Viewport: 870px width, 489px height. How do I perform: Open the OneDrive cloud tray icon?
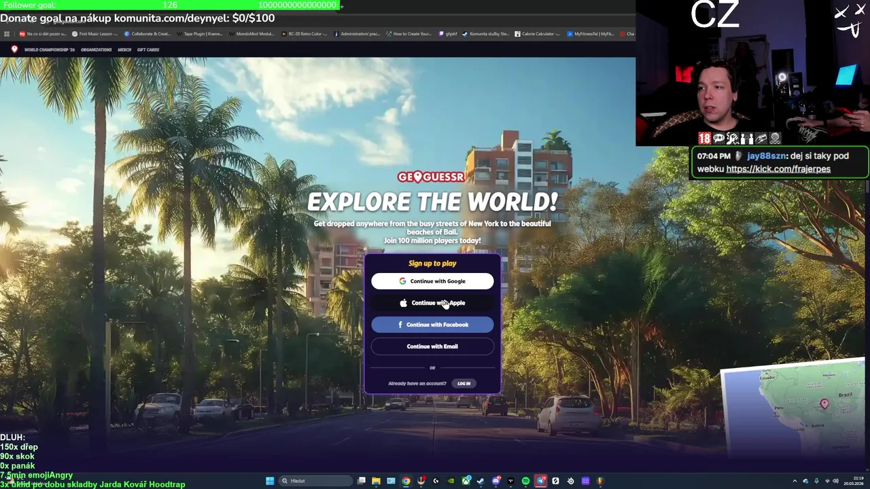805,481
